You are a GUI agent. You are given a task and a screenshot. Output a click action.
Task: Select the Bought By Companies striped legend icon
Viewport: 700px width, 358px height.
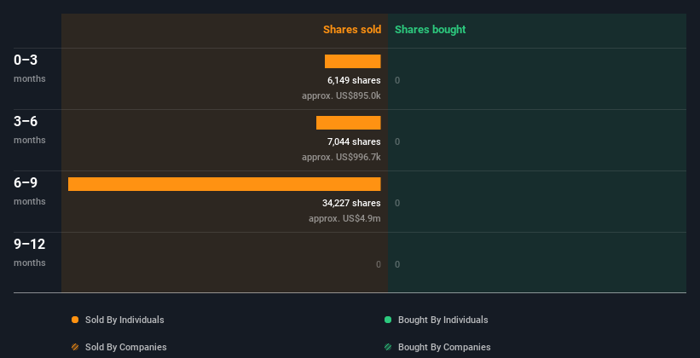[388, 347]
